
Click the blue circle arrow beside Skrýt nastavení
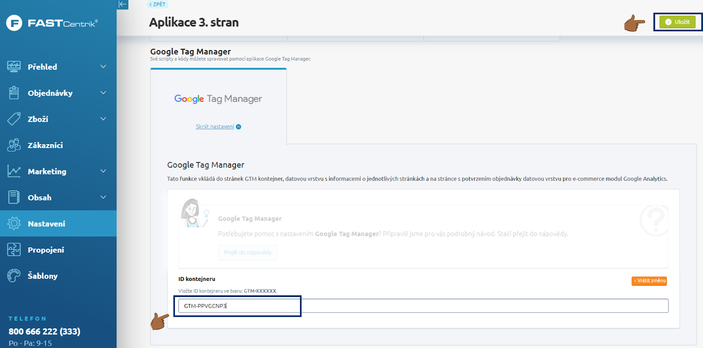point(239,127)
